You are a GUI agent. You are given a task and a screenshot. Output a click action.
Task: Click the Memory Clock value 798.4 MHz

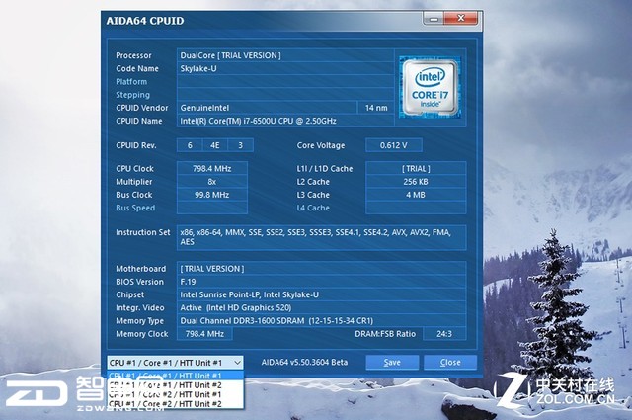[204, 334]
